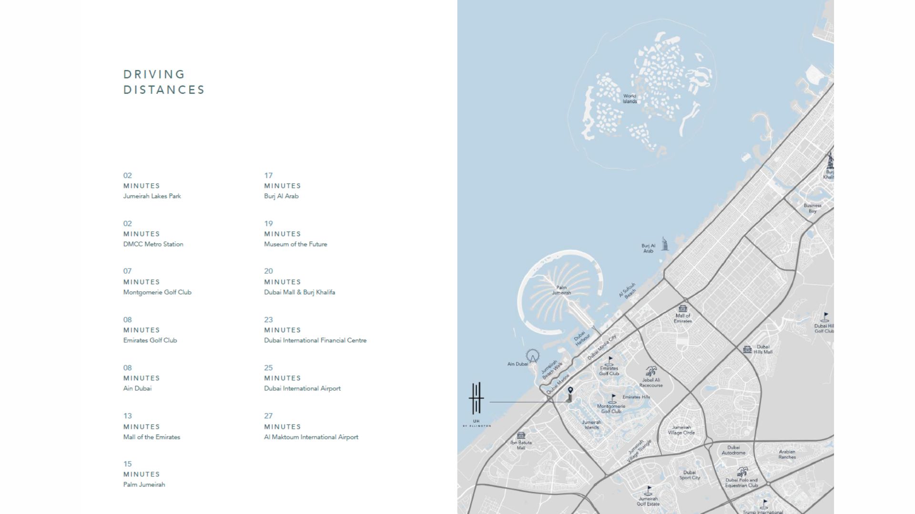Click the UH by Ellington logo
This screenshot has width=915, height=514.
pos(476,399)
